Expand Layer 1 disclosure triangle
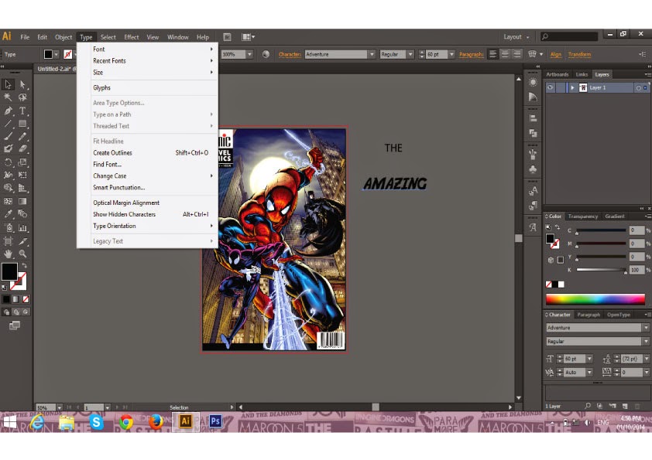Viewport: 652px width, 460px height. 572,87
